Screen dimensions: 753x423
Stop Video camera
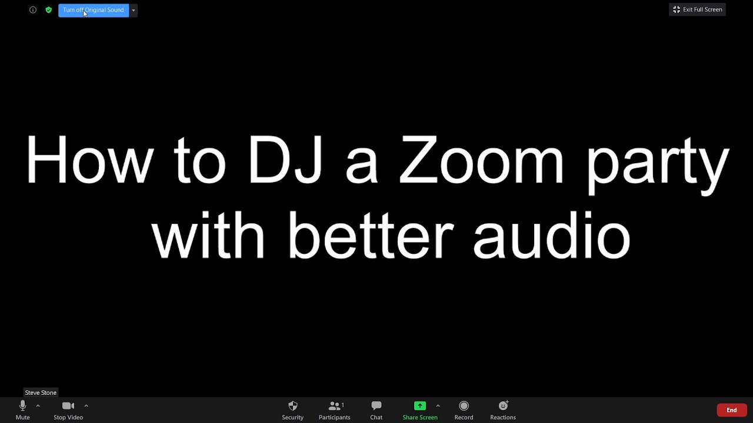(x=68, y=410)
